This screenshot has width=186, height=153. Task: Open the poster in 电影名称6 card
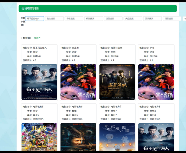78,137
